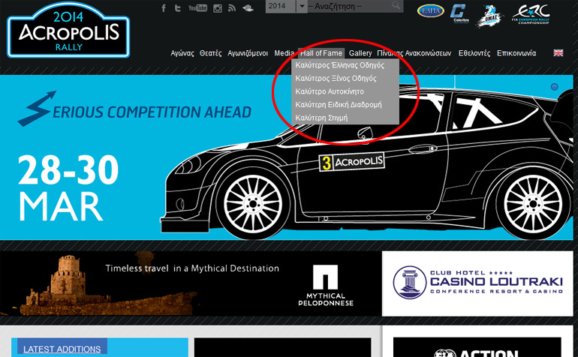Expand the 2014 year dropdown
The image size is (578, 357).
pos(302,6)
